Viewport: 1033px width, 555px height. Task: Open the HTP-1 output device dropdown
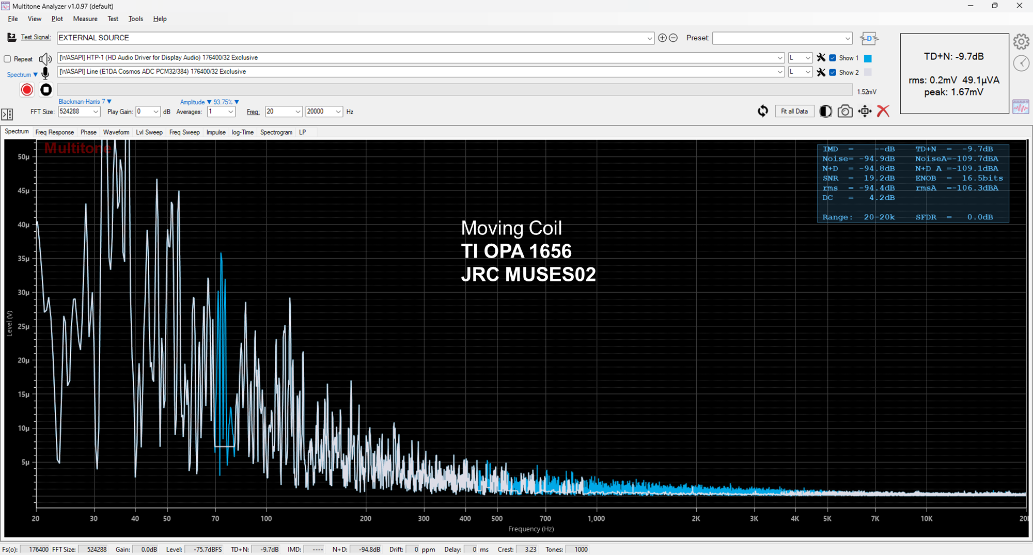[780, 58]
